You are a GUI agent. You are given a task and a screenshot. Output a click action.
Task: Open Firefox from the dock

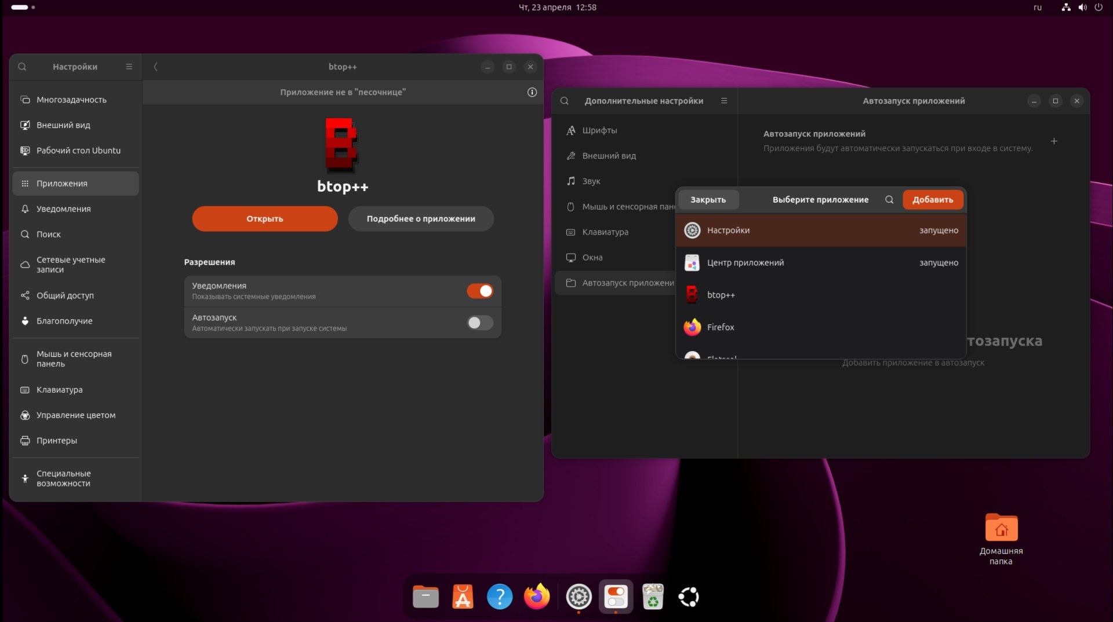(x=536, y=597)
